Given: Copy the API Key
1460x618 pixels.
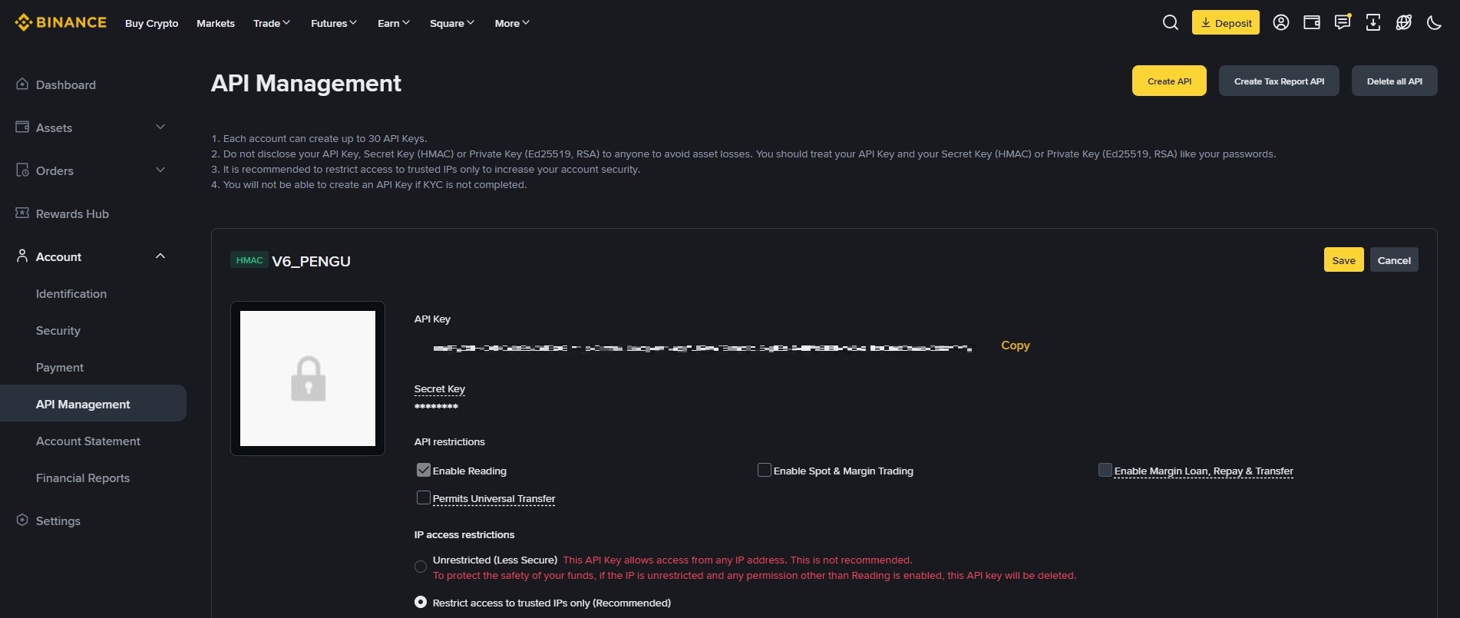Looking at the screenshot, I should click(x=1016, y=345).
